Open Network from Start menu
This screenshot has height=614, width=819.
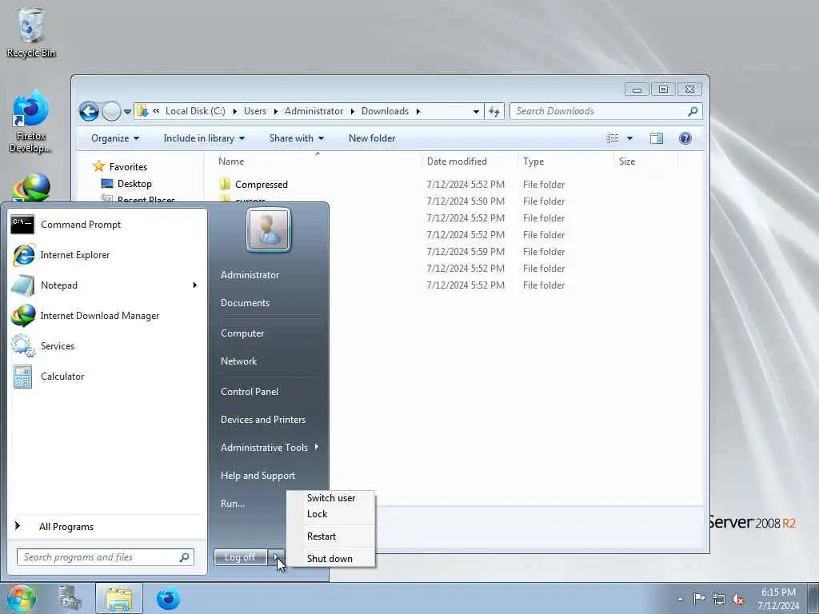pos(238,361)
